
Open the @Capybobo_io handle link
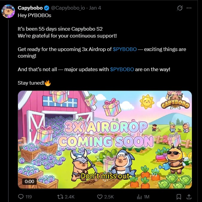point(68,8)
